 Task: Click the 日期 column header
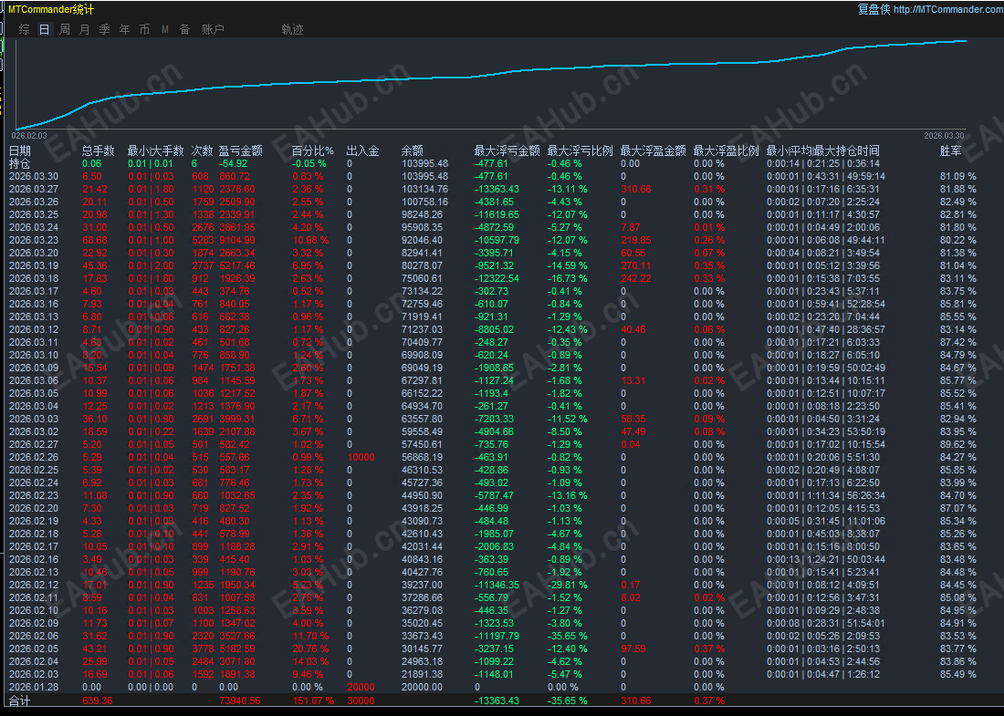(20, 150)
